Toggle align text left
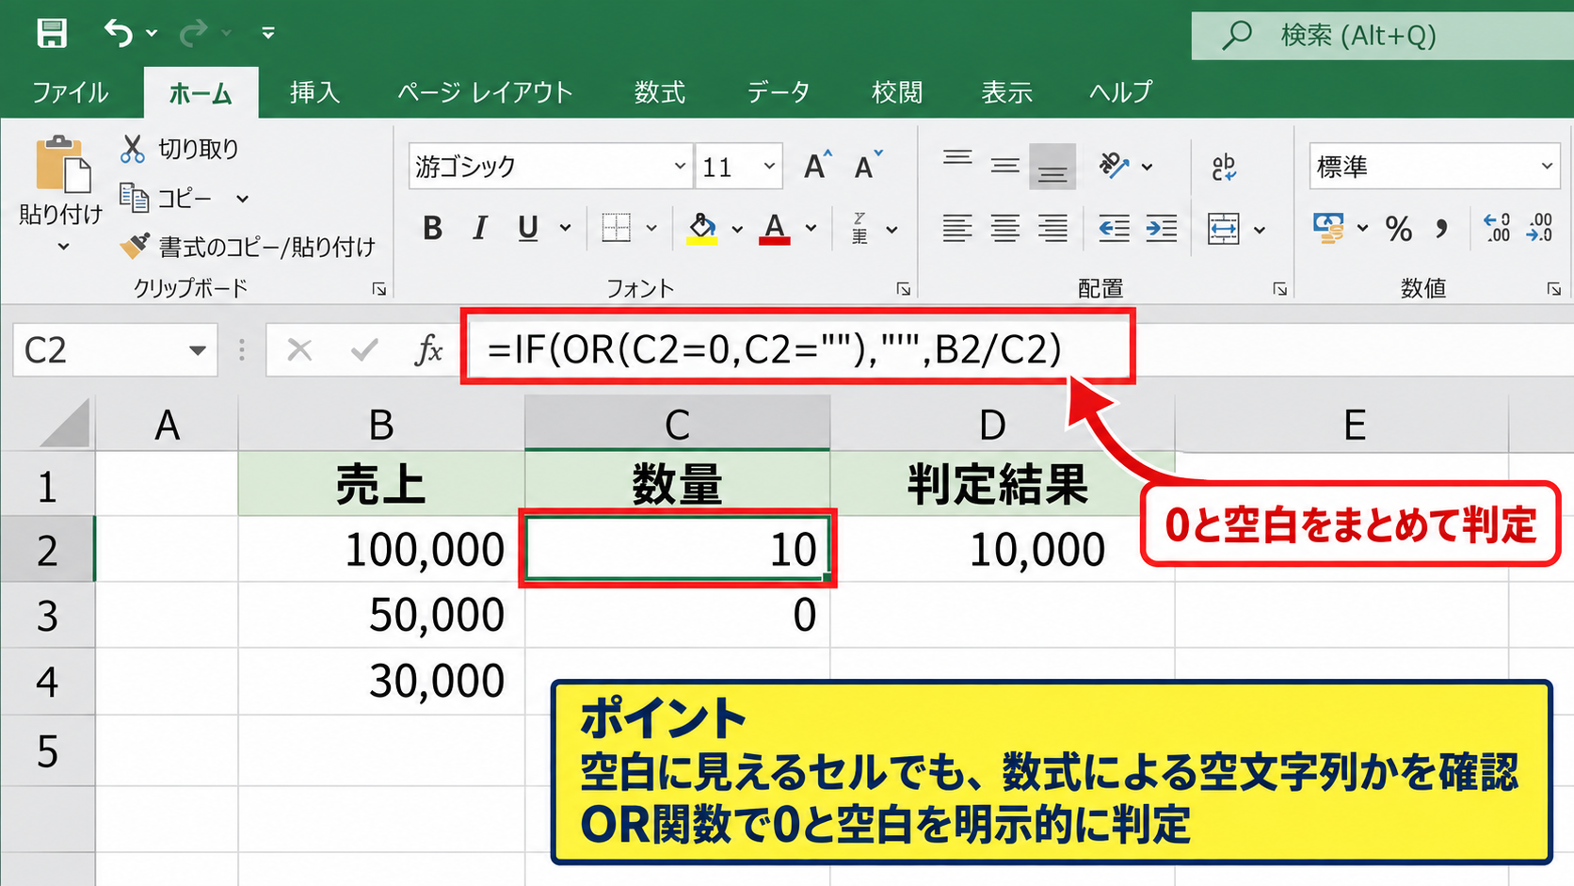Image resolution: width=1574 pixels, height=886 pixels. pyautogui.click(x=957, y=228)
